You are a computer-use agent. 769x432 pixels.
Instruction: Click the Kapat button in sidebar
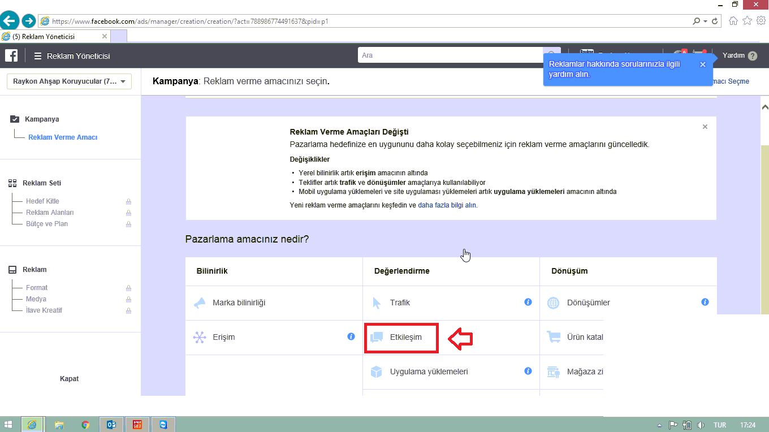click(x=69, y=379)
